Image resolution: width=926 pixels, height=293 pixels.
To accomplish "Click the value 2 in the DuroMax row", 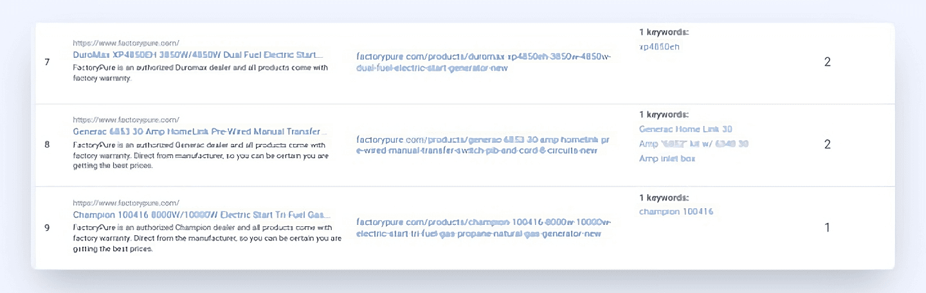I will coord(828,62).
